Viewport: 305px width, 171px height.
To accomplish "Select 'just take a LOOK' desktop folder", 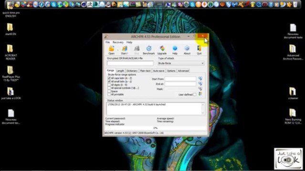I will click(x=11, y=93).
